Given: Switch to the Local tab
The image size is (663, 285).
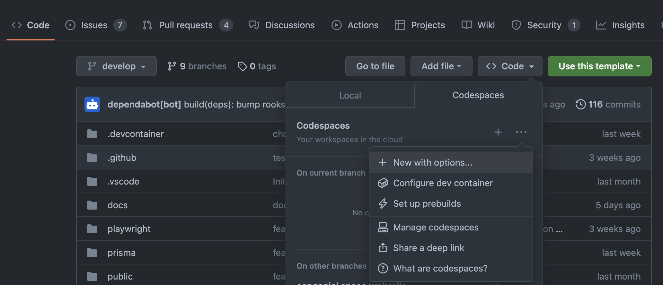Looking at the screenshot, I should pos(350,95).
